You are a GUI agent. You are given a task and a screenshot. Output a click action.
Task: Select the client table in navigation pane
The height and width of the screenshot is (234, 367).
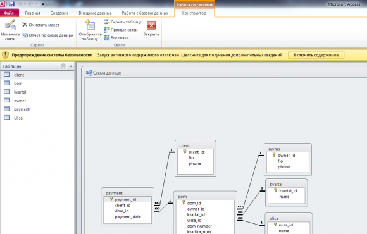click(x=37, y=75)
